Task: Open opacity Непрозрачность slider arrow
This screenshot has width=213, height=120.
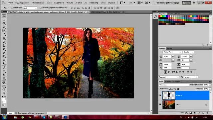Action: pyautogui.click(x=210, y=85)
